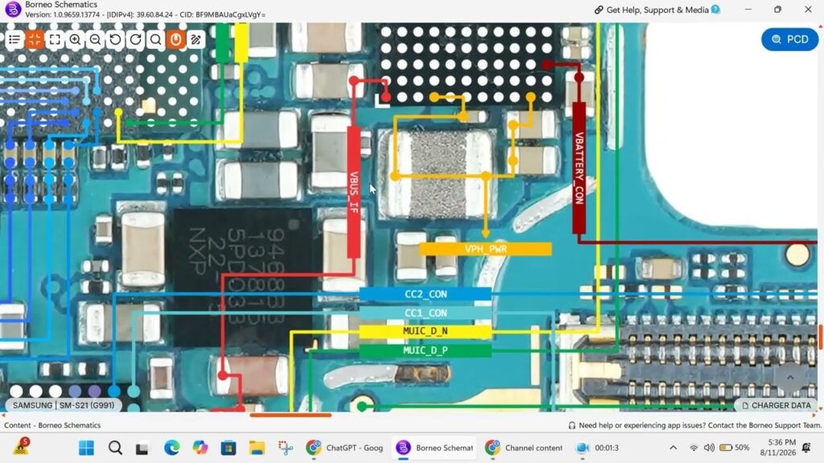Open Get Help, Support & Media link
The height and width of the screenshot is (463, 824).
pyautogui.click(x=657, y=10)
